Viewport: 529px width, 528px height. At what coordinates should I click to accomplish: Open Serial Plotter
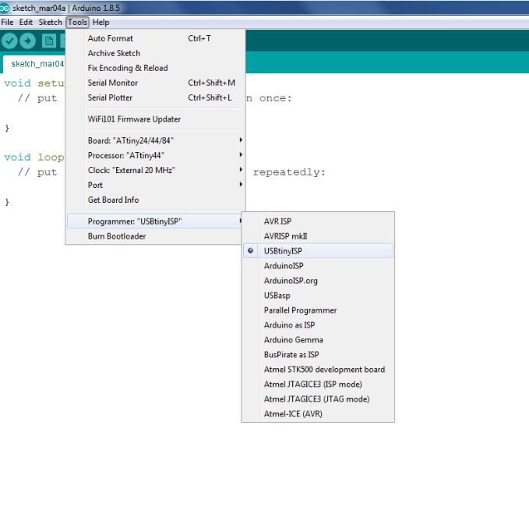(156, 97)
